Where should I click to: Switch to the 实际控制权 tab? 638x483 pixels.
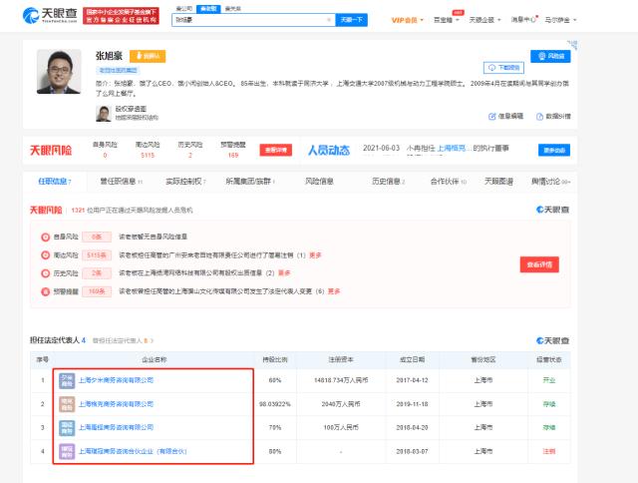pos(185,182)
